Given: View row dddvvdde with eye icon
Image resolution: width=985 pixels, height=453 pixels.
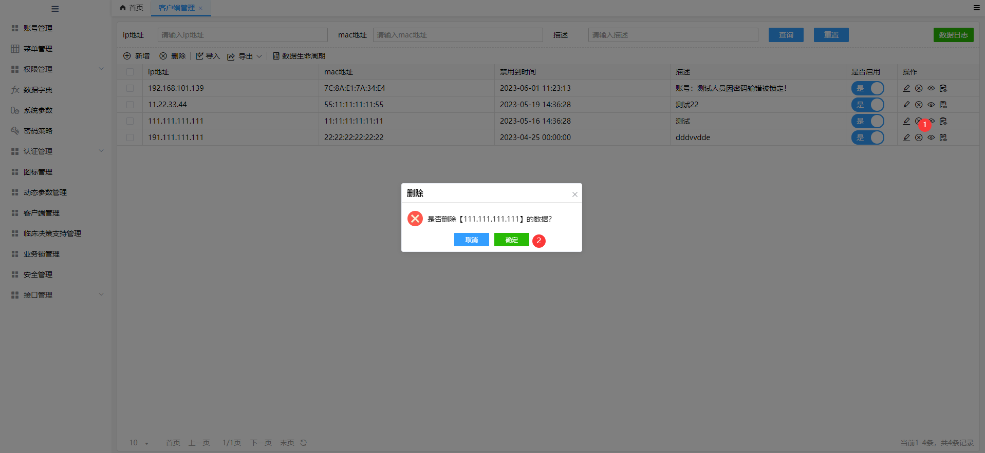Looking at the screenshot, I should (x=931, y=137).
